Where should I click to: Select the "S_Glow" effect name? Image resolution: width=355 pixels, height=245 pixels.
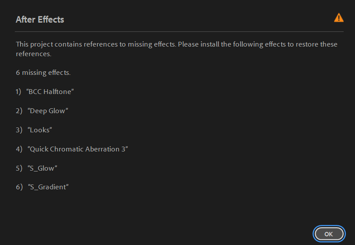[x=42, y=168]
